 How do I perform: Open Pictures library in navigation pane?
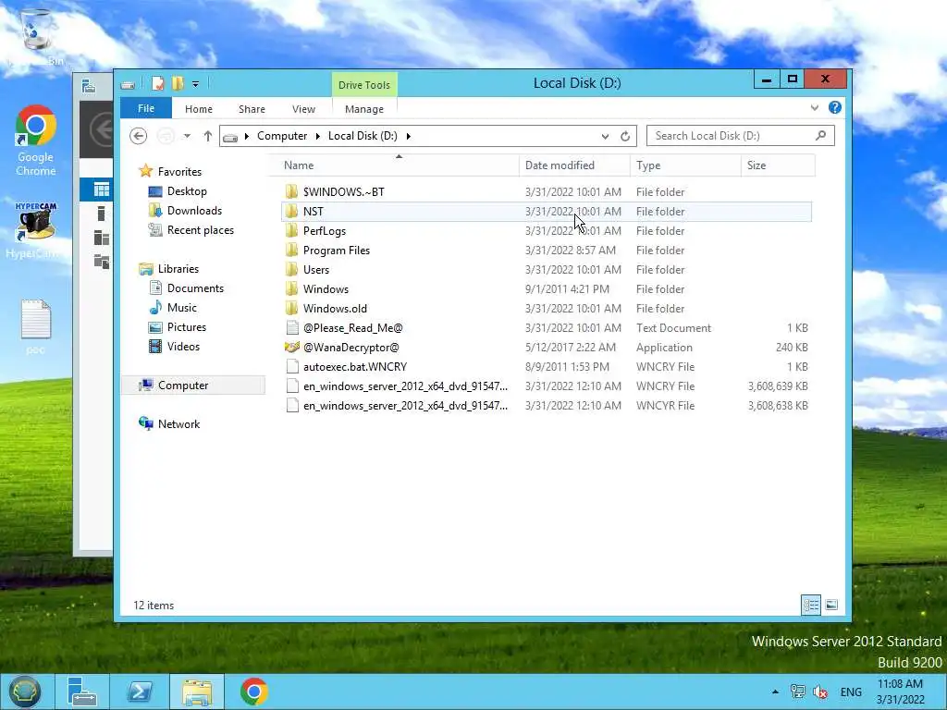tap(187, 326)
